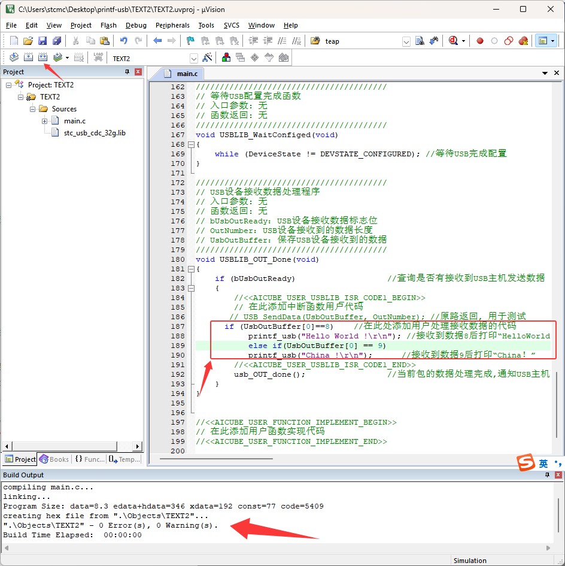The image size is (565, 566).
Task: Open the Tools menu
Action: [206, 25]
